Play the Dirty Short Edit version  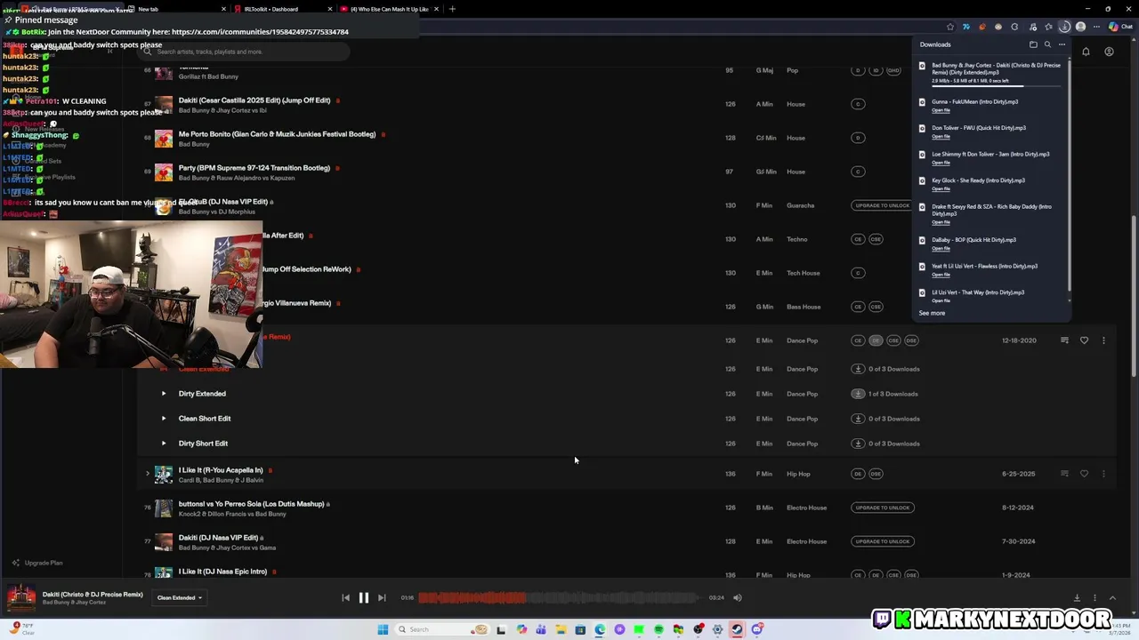[164, 444]
